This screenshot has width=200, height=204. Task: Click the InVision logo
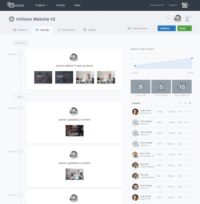[x=15, y=5]
